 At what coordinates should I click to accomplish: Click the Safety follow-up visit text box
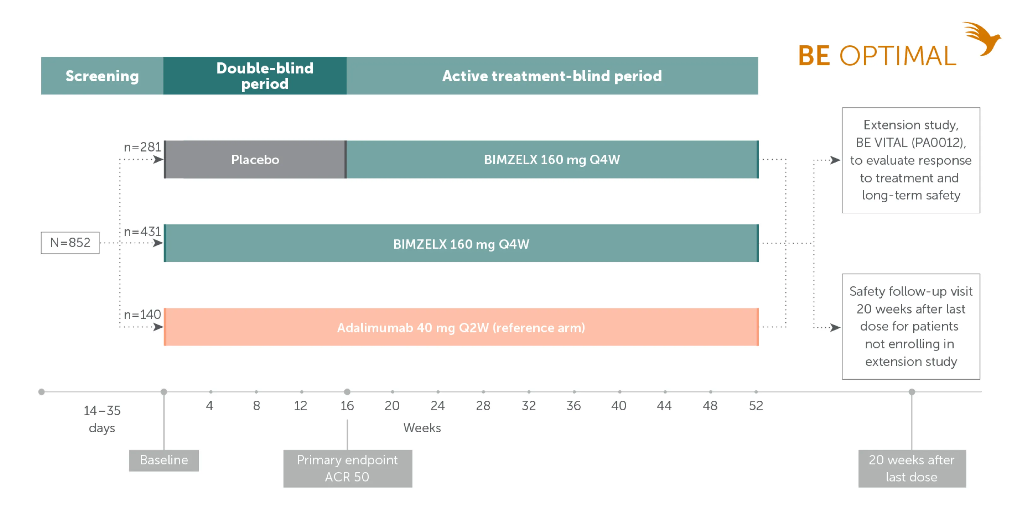click(x=911, y=326)
